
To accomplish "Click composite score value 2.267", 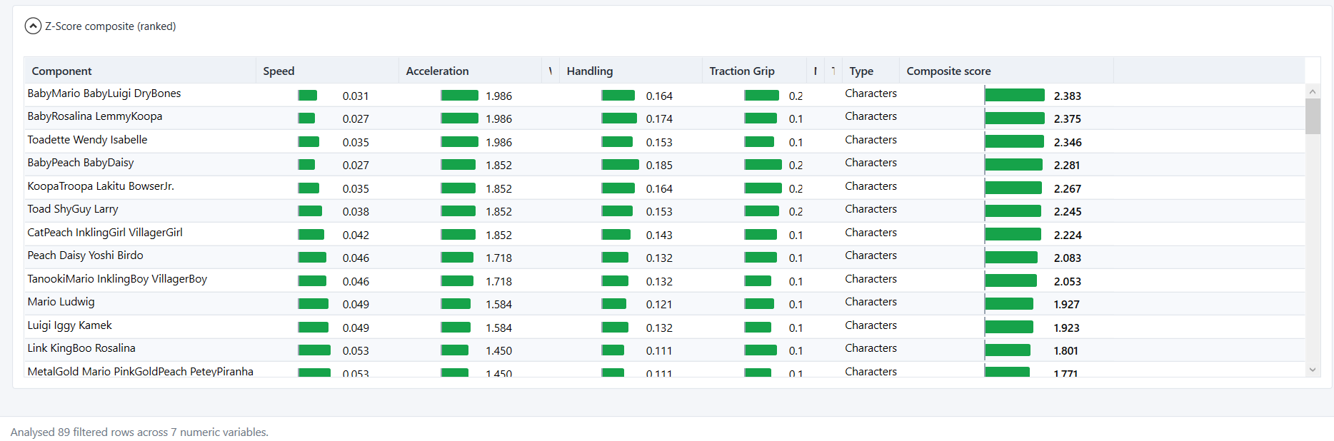I will click(1067, 188).
